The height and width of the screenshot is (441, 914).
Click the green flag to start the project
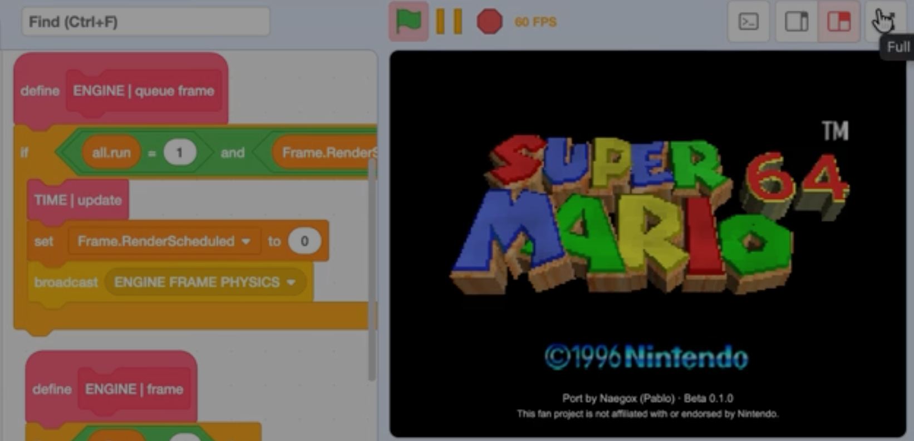tap(408, 22)
